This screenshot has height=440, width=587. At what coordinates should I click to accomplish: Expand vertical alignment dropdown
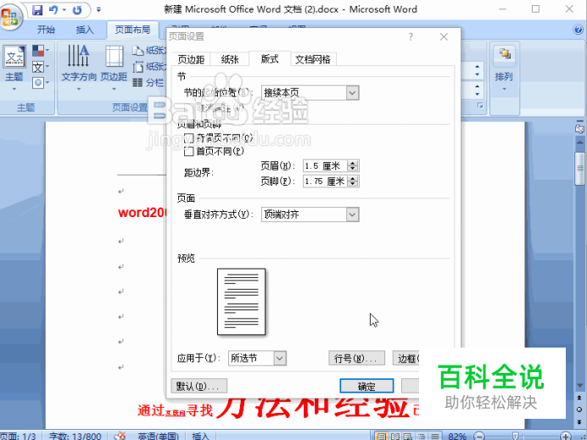(352, 214)
